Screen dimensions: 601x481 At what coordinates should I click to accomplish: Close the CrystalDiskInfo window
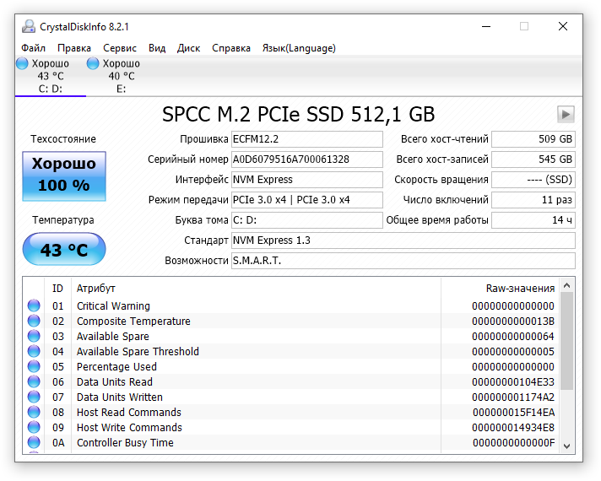click(563, 26)
